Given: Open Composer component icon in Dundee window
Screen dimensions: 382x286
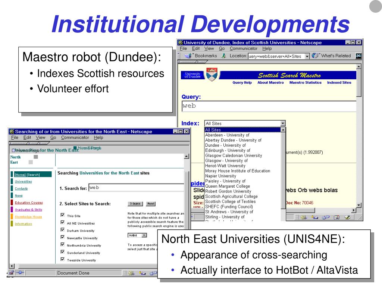Looking at the screenshot, I should (347, 217).
